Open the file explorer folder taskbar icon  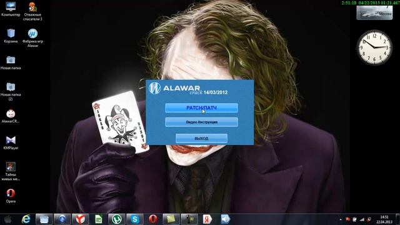pyautogui.click(x=44, y=219)
